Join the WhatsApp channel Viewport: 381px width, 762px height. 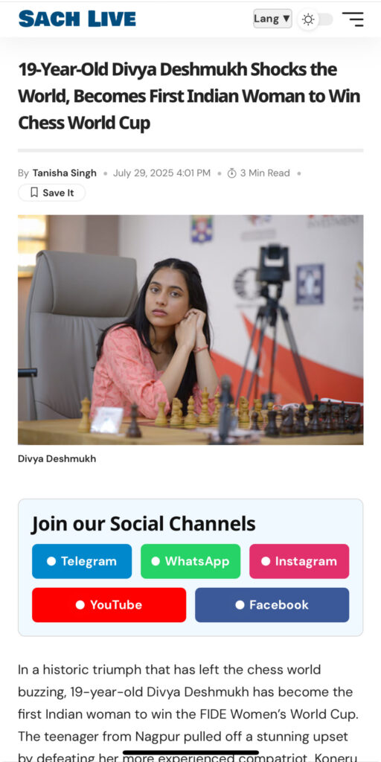(190, 561)
